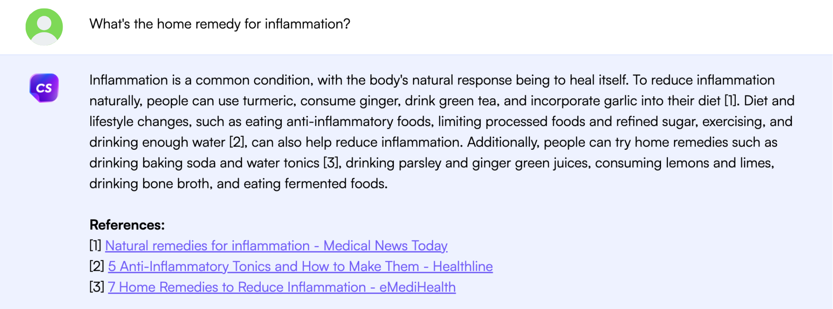The width and height of the screenshot is (833, 309).
Task: Click the [3] marker in the References list
Action: 97,287
